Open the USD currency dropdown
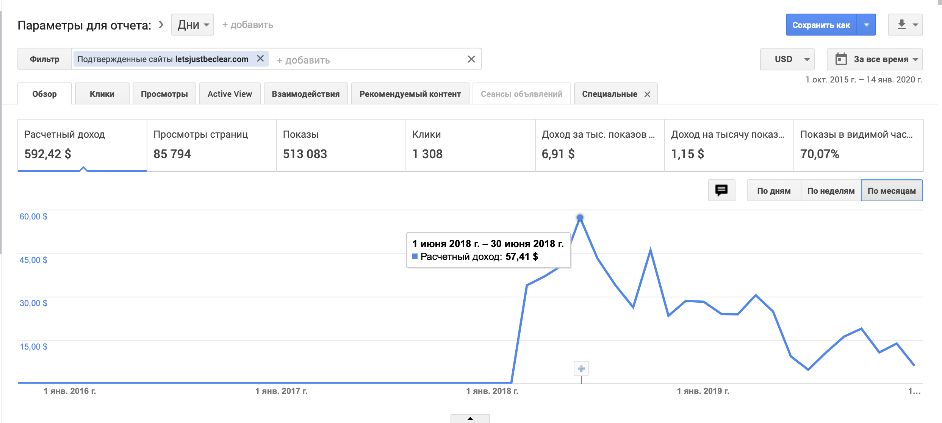This screenshot has width=942, height=423. tap(787, 59)
